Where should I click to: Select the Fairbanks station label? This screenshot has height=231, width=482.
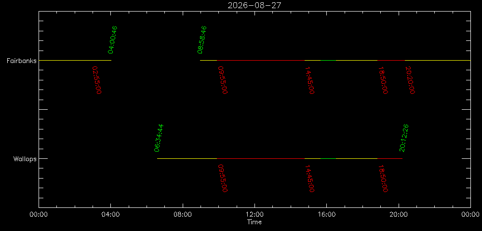coord(22,61)
